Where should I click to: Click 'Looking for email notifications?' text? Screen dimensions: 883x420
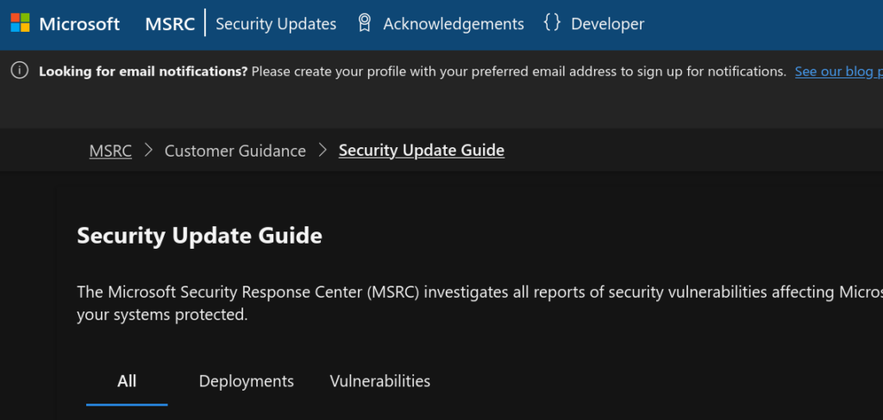click(x=143, y=71)
